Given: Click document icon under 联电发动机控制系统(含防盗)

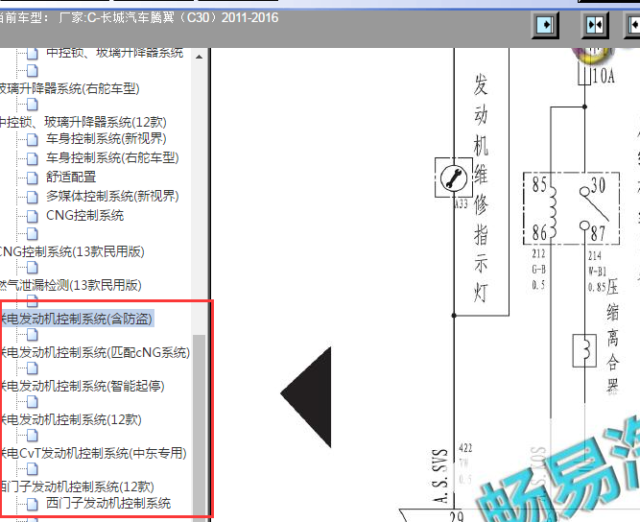Looking at the screenshot, I should [x=33, y=335].
